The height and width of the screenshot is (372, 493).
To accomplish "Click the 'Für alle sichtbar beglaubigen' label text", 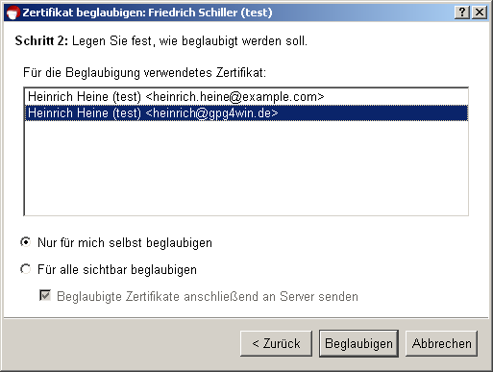I will coord(117,269).
